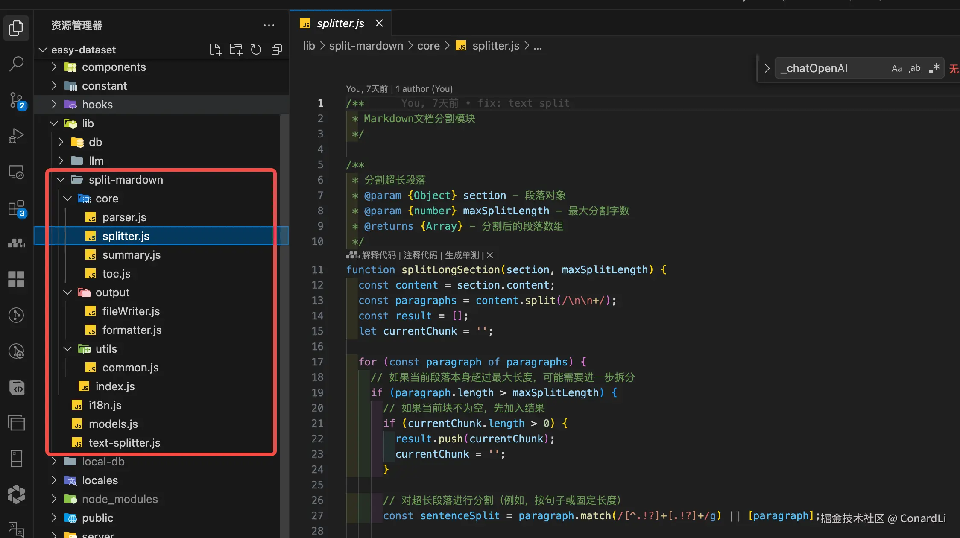This screenshot has width=960, height=538.
Task: Expand the hooks folder
Action: [97, 105]
